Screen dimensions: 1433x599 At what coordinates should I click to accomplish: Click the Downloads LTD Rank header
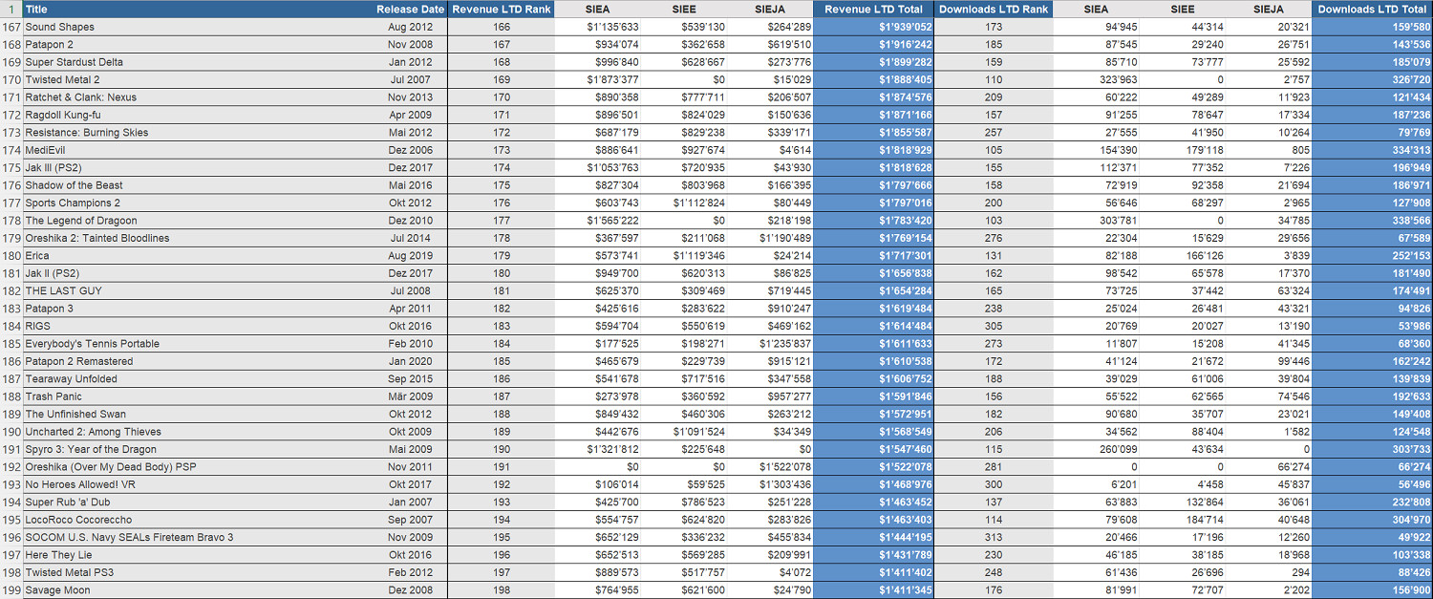pos(993,9)
